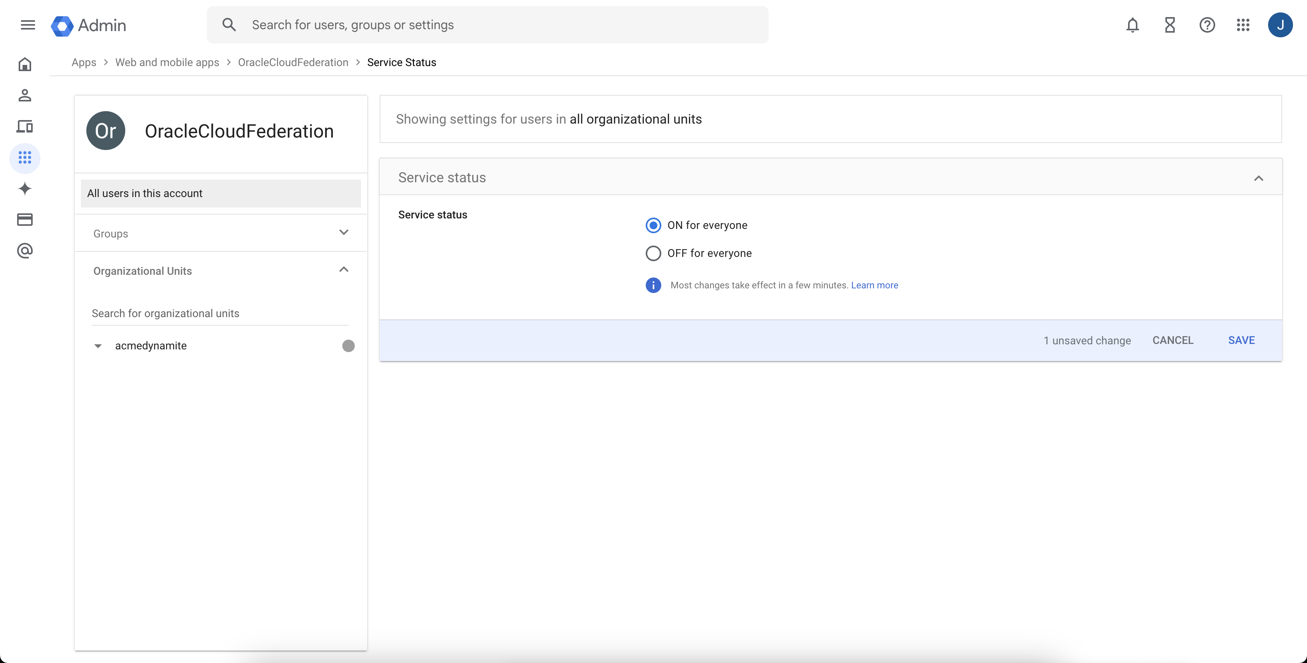Open the Billing card icon in sidebar
Screen dimensions: 1307x663
pos(25,220)
